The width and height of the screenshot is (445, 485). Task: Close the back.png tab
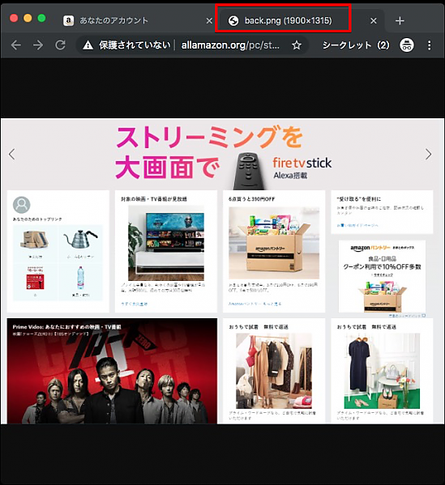click(374, 21)
